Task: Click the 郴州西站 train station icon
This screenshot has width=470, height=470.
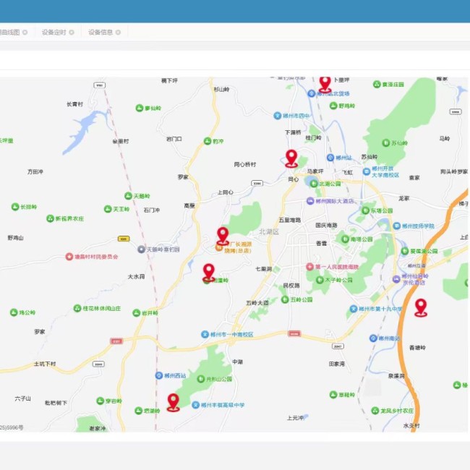Action: pos(159,375)
